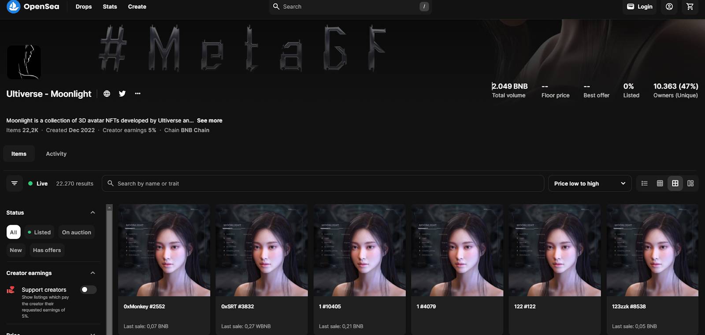Switch to large grid view
The width and height of the screenshot is (705, 335).
pos(675,183)
